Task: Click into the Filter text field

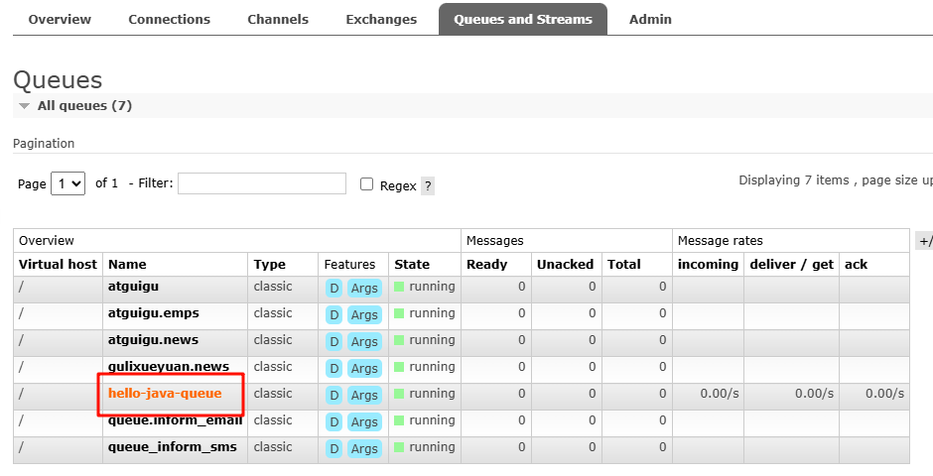Action: click(261, 183)
